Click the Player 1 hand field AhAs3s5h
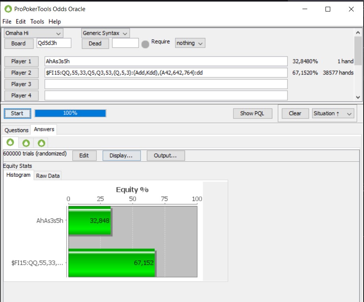Viewport: 364px width, 302px height. [166, 61]
